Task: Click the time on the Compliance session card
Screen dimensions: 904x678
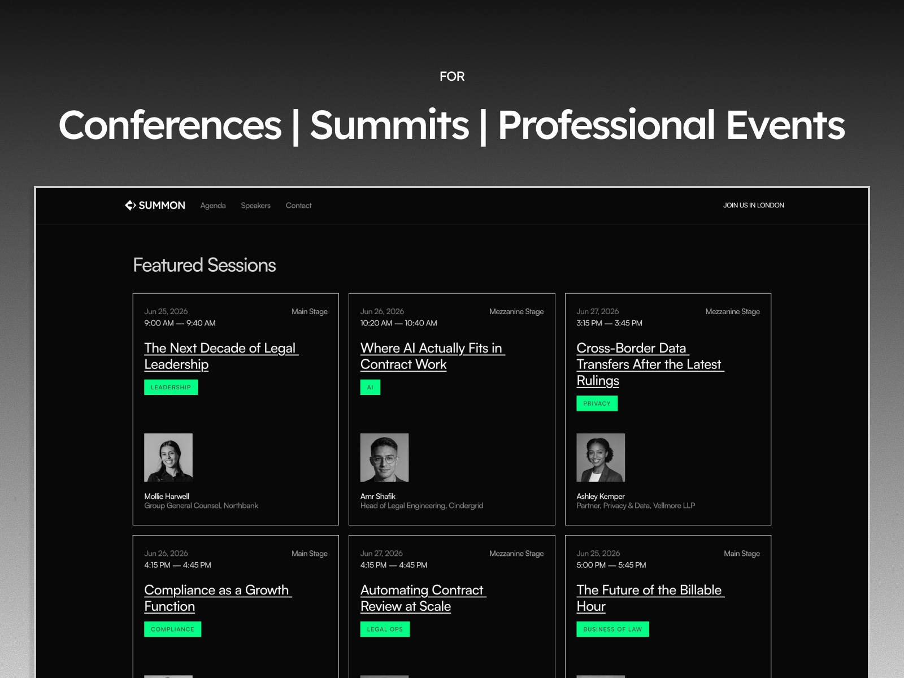Action: click(x=177, y=565)
